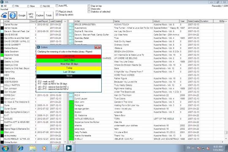The height and width of the screenshot is (152, 228).
Task: Sort left list by LastPlayed column
Action: point(43,21)
